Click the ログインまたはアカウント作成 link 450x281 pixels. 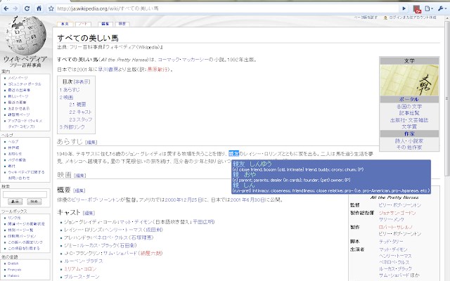[413, 18]
